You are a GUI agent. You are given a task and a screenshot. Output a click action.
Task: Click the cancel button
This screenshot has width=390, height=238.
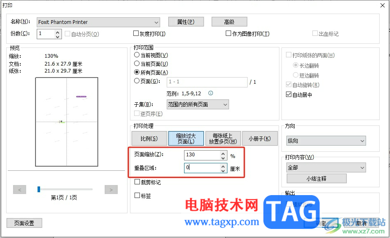361,223
